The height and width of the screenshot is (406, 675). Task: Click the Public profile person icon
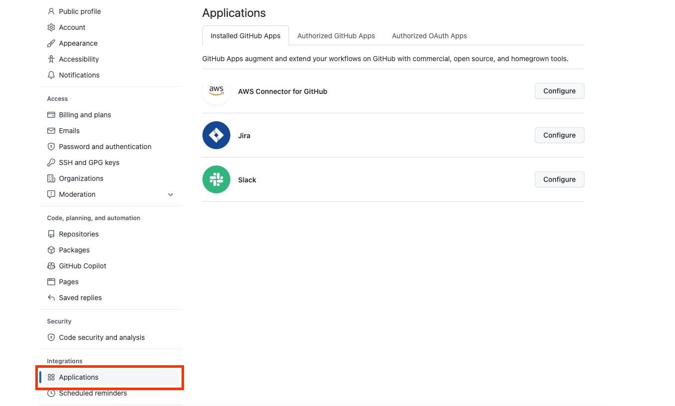tap(51, 11)
